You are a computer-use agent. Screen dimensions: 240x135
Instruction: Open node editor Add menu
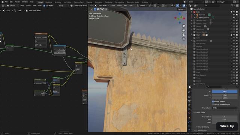click(34, 6)
